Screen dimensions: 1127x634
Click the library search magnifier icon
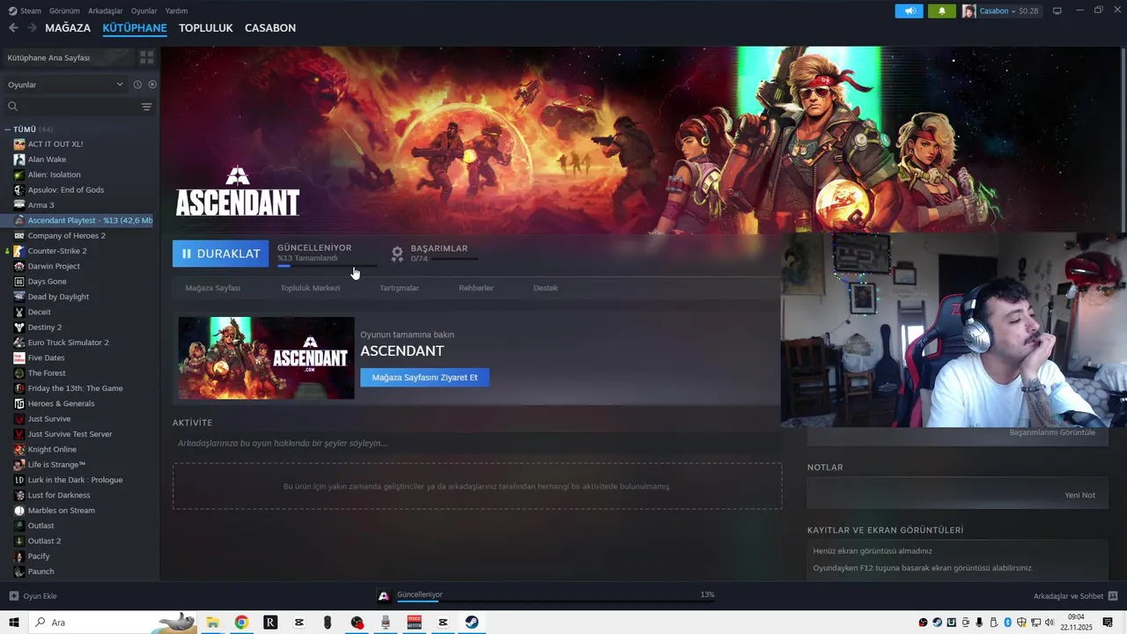(12, 107)
